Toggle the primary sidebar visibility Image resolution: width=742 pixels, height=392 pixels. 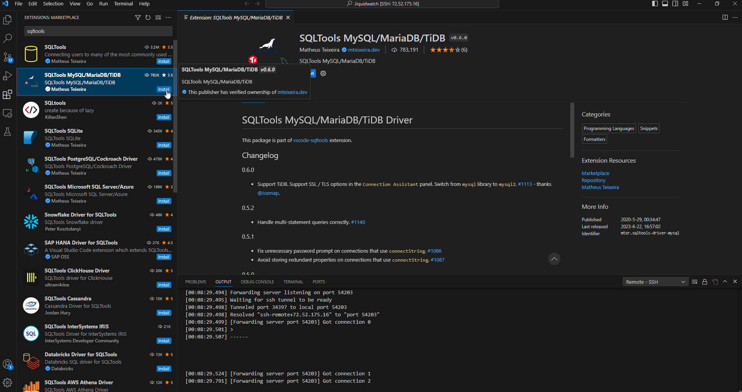655,3
